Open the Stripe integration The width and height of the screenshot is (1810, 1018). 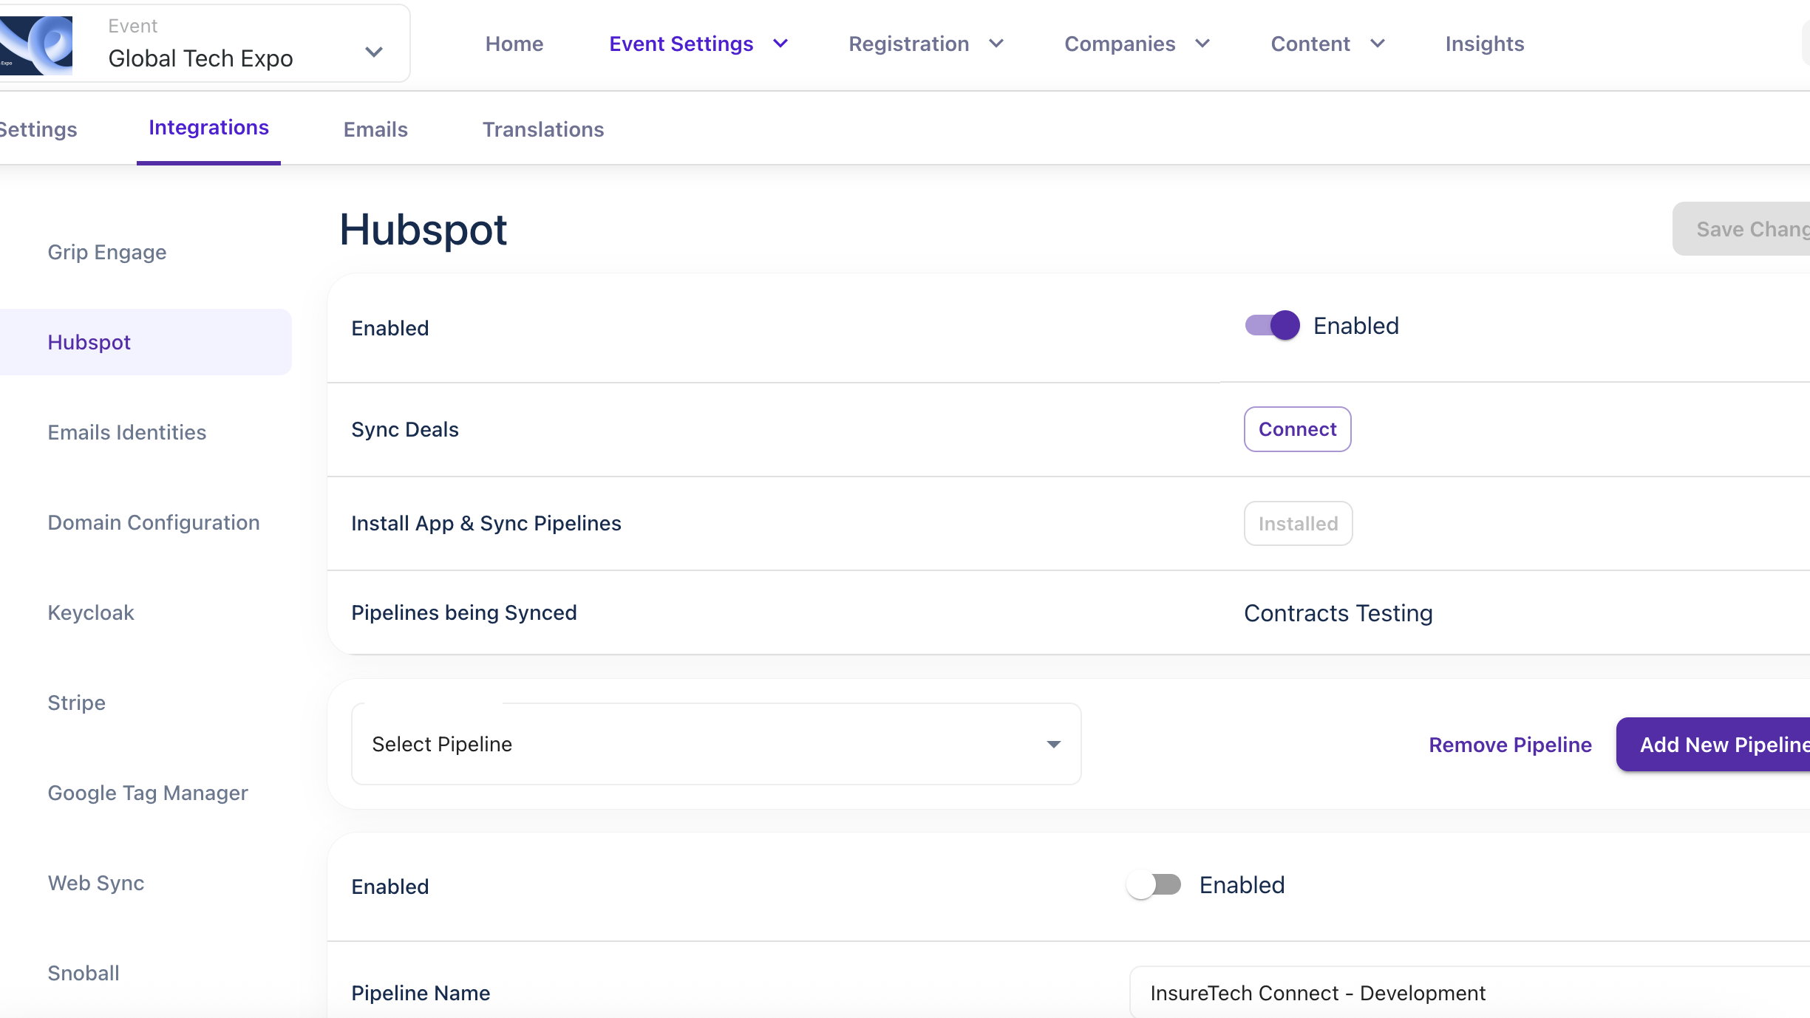[x=77, y=703]
